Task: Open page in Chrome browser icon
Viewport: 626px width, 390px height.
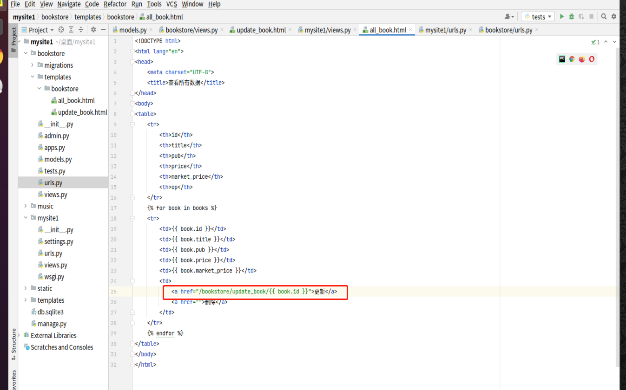Action: [572, 59]
